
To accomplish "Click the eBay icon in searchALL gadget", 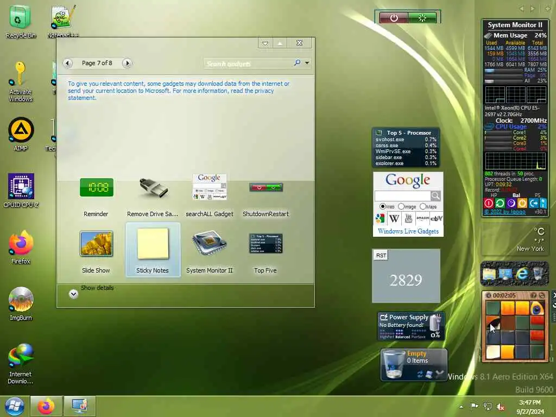I will [436, 218].
